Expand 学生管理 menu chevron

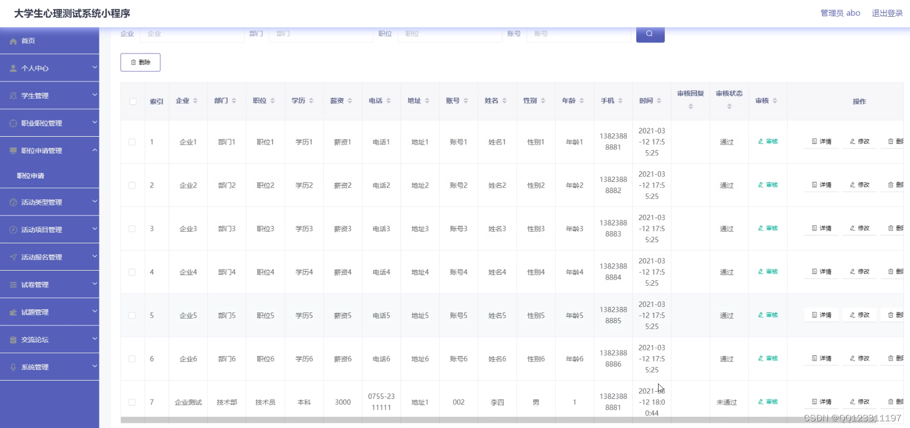click(x=94, y=95)
